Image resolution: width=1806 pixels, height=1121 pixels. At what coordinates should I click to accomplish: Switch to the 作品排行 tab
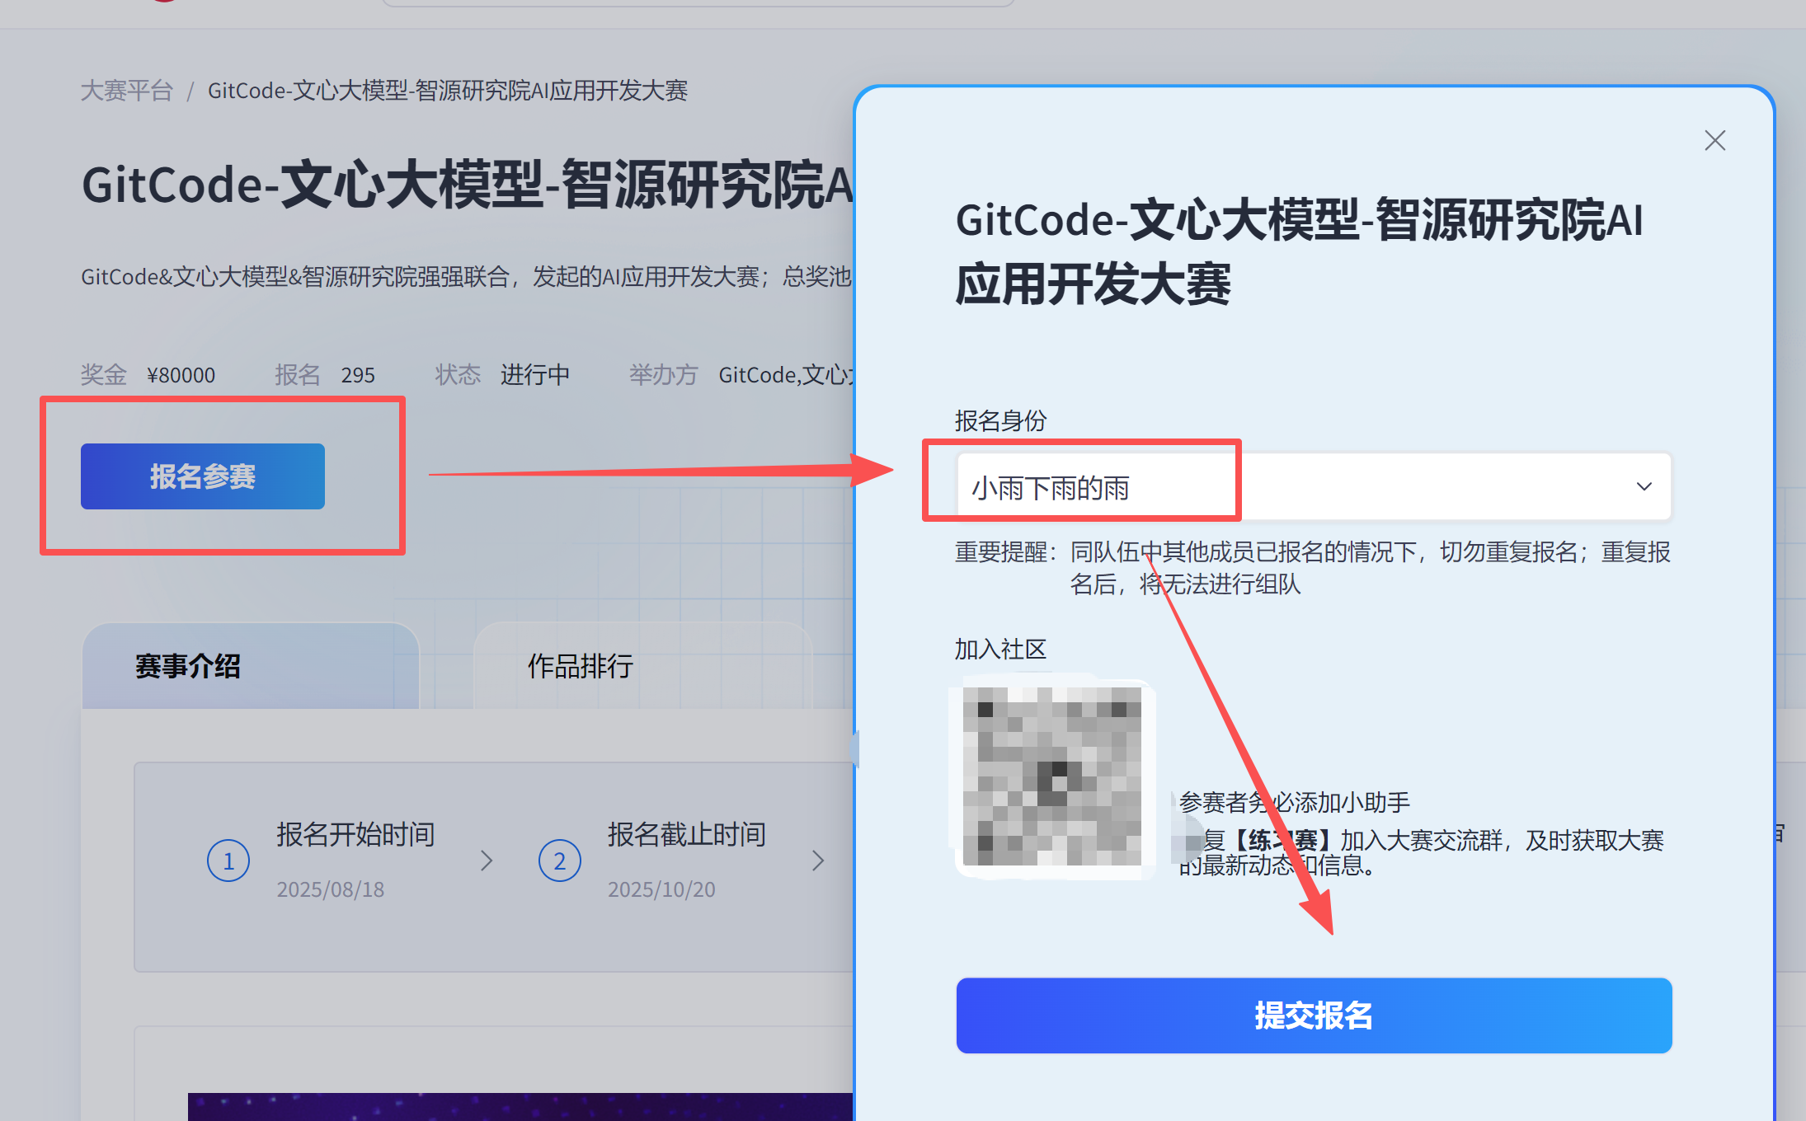(x=581, y=666)
